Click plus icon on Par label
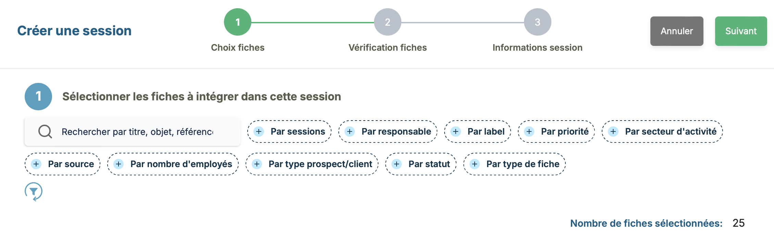774x237 pixels. click(456, 132)
